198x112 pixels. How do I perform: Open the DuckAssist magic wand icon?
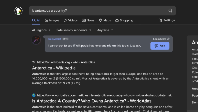[36, 40]
